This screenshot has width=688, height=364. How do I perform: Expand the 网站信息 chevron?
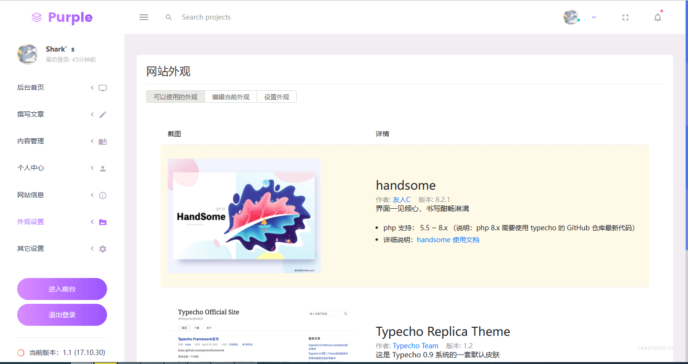(x=92, y=195)
